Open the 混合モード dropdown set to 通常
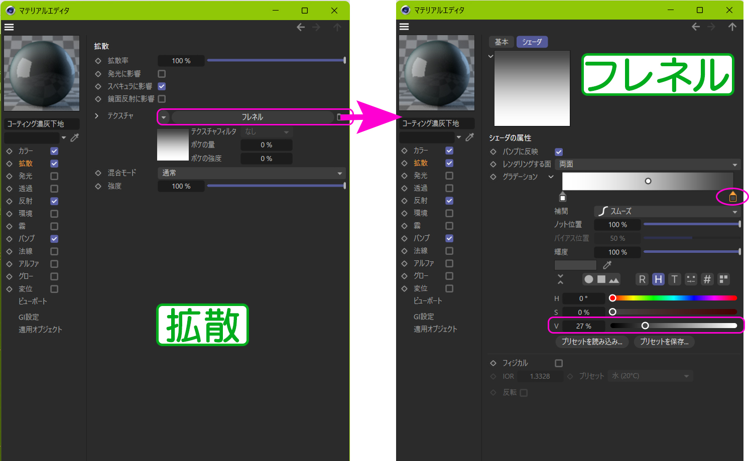749x461 pixels. tap(252, 173)
